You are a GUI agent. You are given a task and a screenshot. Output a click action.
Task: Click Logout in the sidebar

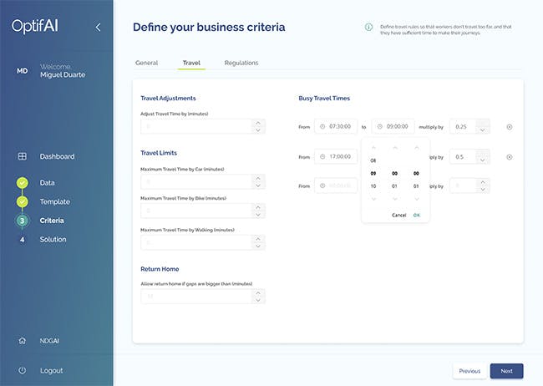point(51,370)
